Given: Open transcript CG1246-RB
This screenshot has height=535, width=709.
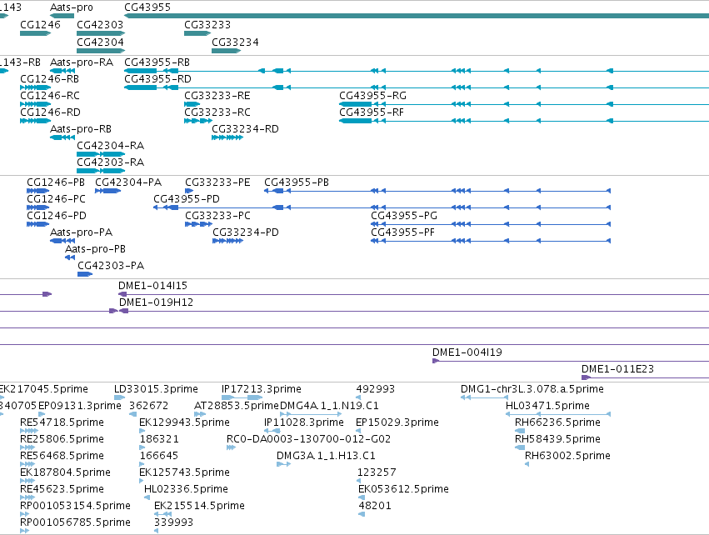Looking at the screenshot, I should [x=35, y=87].
